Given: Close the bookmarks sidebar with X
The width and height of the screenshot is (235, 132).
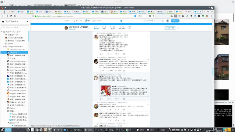Looking at the screenshot, I should point(27,21).
